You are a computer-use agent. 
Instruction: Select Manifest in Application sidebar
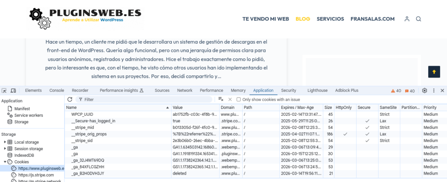pos(22,108)
